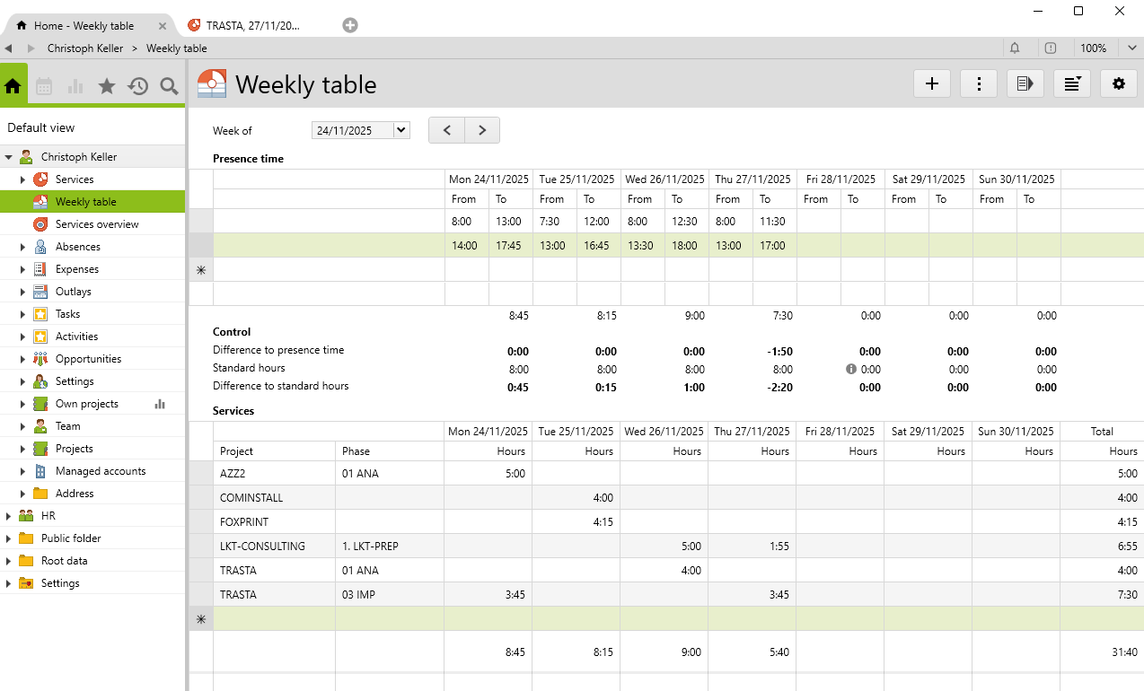The height and width of the screenshot is (691, 1144).
Task: Click the info icon next to Friday standard hours
Action: [849, 369]
